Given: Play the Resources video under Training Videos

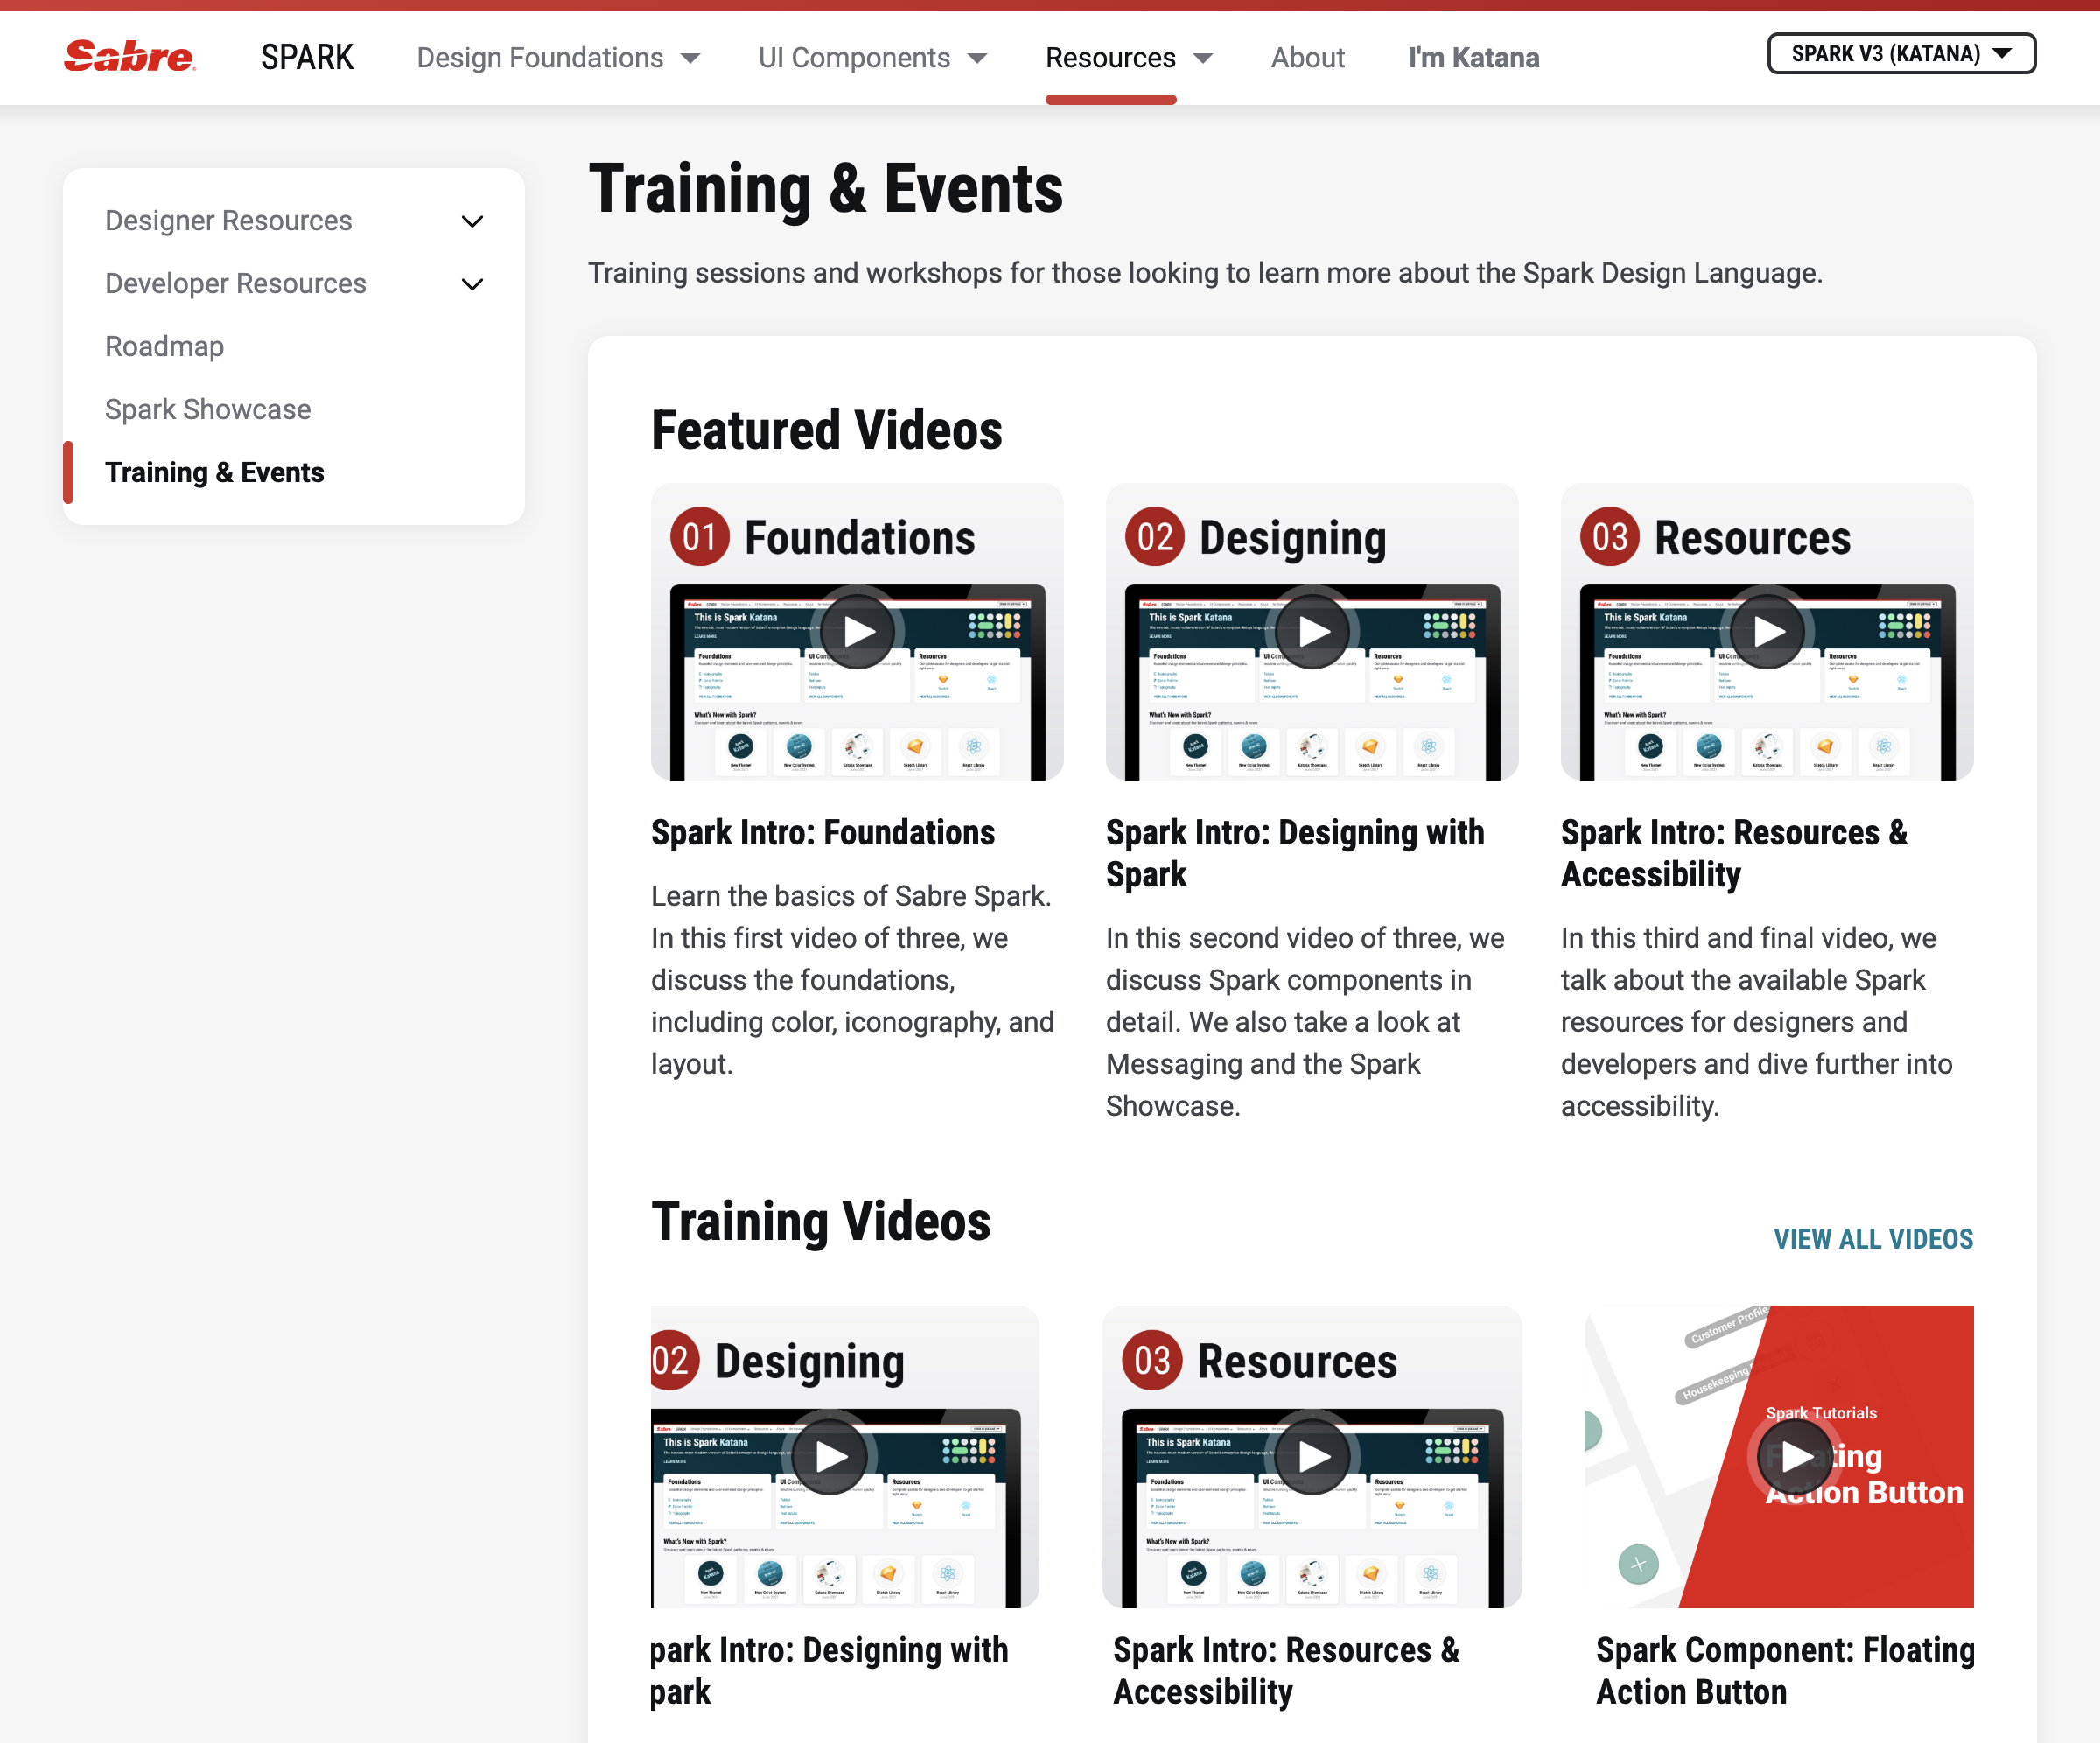Looking at the screenshot, I should [1312, 1456].
